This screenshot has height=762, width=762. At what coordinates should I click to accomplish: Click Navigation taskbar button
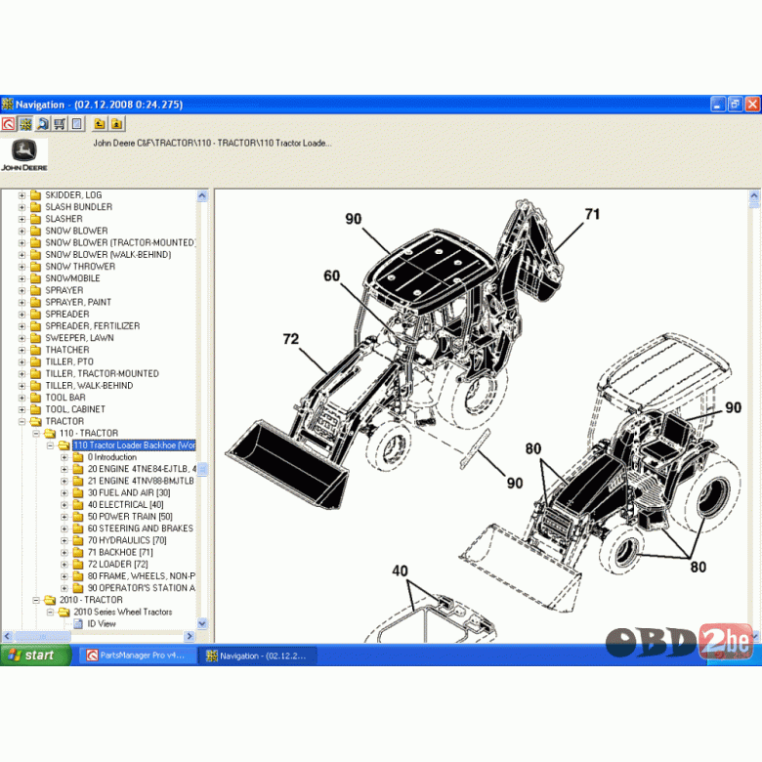(x=259, y=656)
